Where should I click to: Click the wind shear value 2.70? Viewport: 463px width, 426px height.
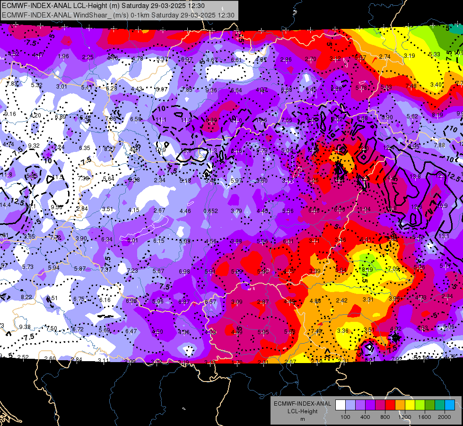click(310, 59)
